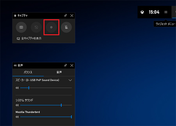The width and height of the screenshot is (176, 126).
Task: Pin the 音声 audio widget
Action: [65, 65]
